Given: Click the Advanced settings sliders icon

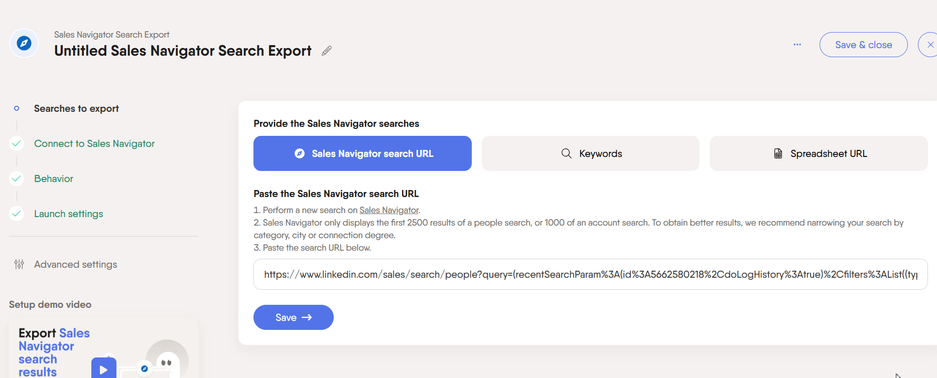Looking at the screenshot, I should click(x=19, y=264).
